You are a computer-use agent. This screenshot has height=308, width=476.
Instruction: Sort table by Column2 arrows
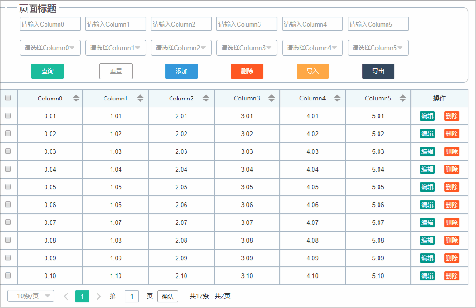pos(206,98)
